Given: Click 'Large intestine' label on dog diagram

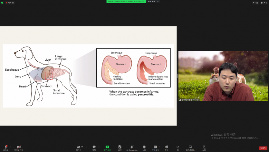Looking at the screenshot, I should 61,57.
